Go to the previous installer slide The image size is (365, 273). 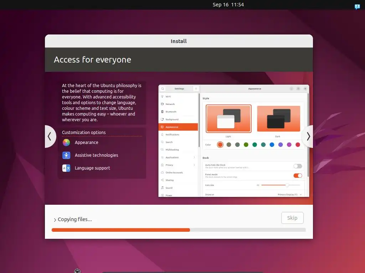pos(50,136)
